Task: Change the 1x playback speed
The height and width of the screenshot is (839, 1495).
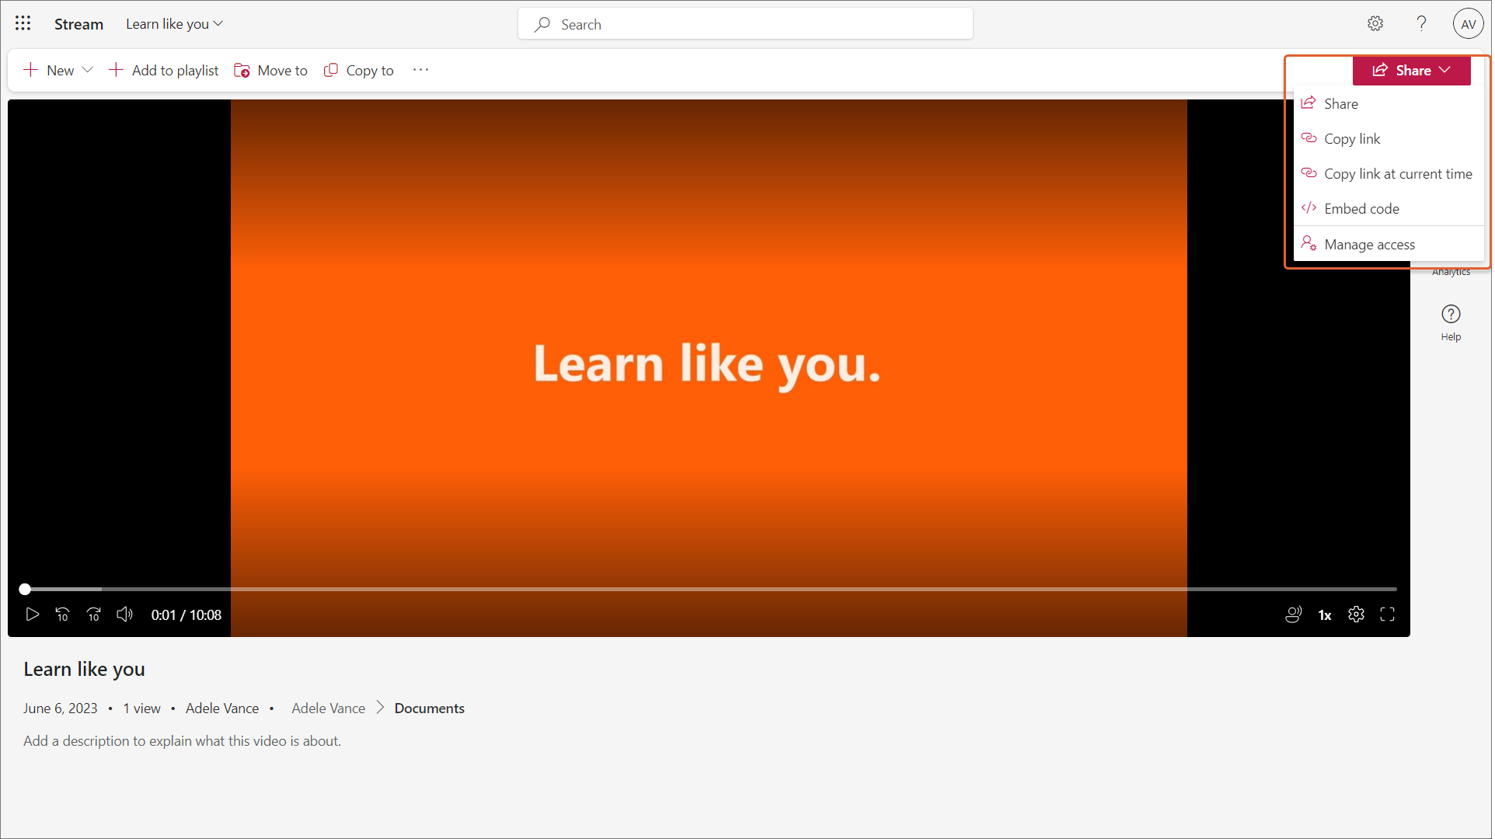Action: click(1325, 615)
